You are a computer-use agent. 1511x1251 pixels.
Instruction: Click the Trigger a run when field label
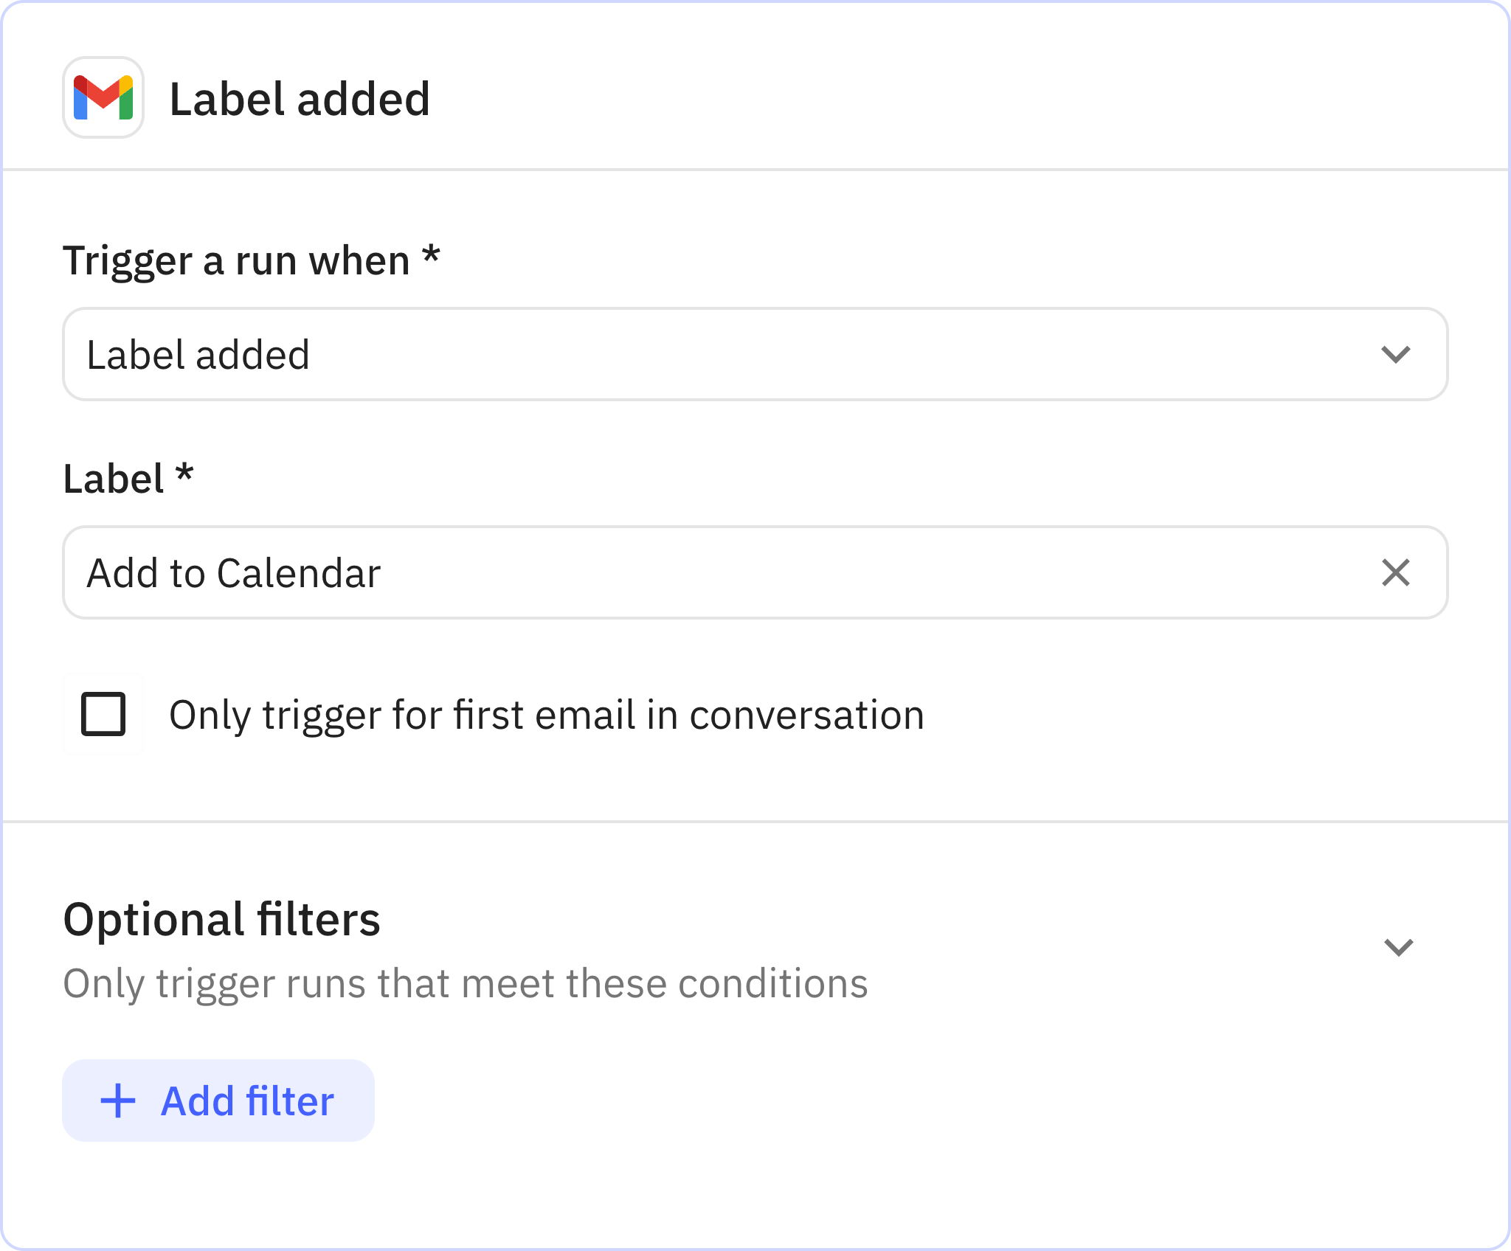tap(237, 261)
